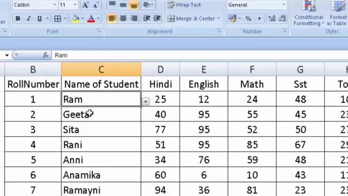The height and width of the screenshot is (196, 348).
Task: Increase font size with Grow Font
Action: (85, 5)
